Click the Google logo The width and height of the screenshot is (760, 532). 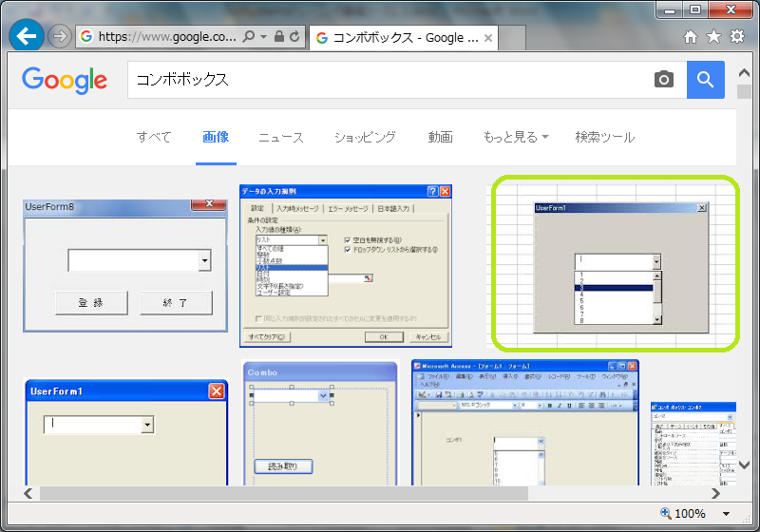click(65, 81)
